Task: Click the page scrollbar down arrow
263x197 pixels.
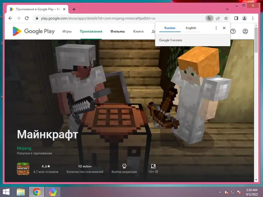Action: coord(256,180)
